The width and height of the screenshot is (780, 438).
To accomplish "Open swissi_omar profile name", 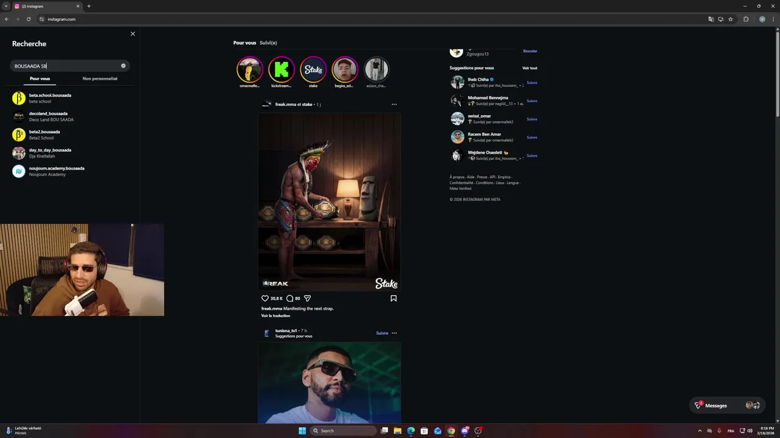I will (x=480, y=116).
